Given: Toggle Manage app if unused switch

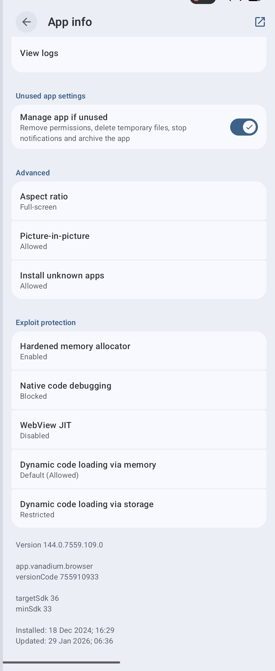Looking at the screenshot, I should coord(244,127).
